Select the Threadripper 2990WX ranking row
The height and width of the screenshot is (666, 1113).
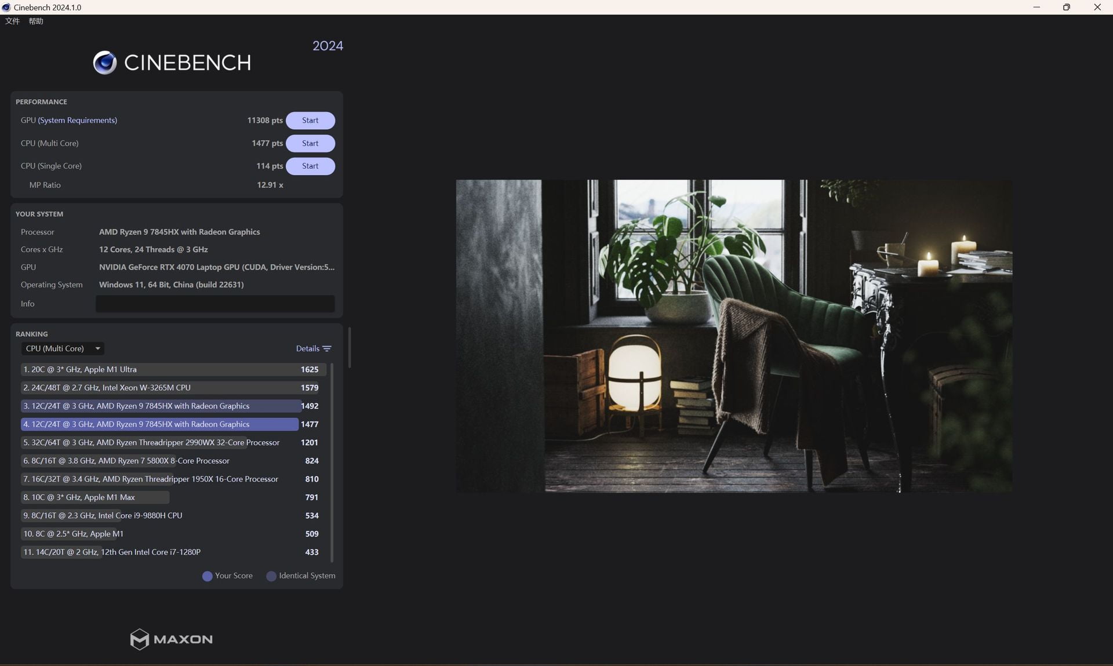tap(173, 442)
